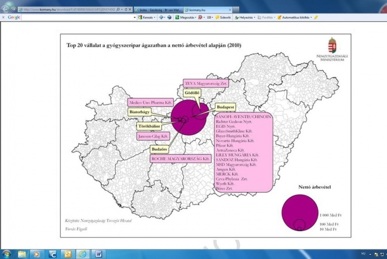Image resolution: width=387 pixels, height=259 pixels.
Task: Click the Nemzetgazdasági Minisztérium coat of arms logo
Action: point(332,45)
